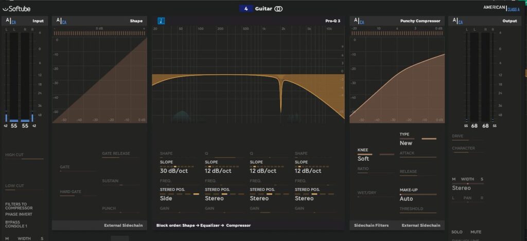Solo the track with the SOLO button
This screenshot has width=527, height=241.
click(x=457, y=232)
